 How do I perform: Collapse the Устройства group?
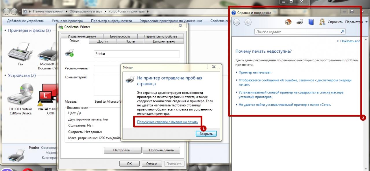[5, 76]
